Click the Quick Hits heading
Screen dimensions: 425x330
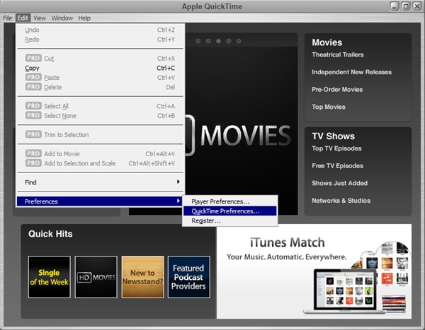point(50,234)
